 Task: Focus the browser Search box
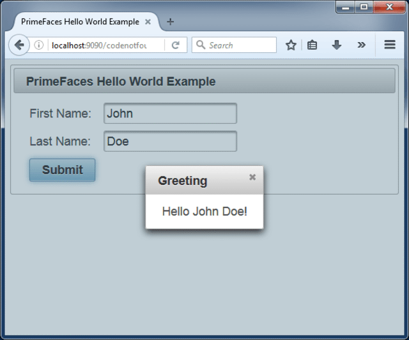tap(234, 45)
